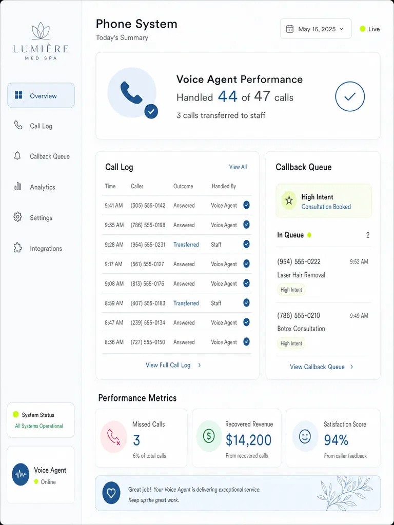Click View Full Call Log link

tap(168, 365)
